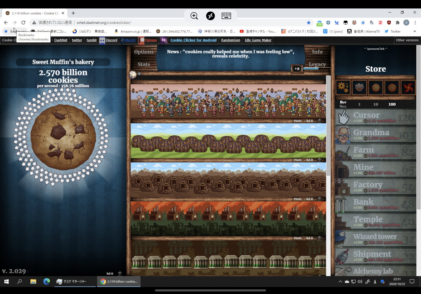This screenshot has width=421, height=294.
Task: Open the DashNet link
Action: (x=61, y=40)
